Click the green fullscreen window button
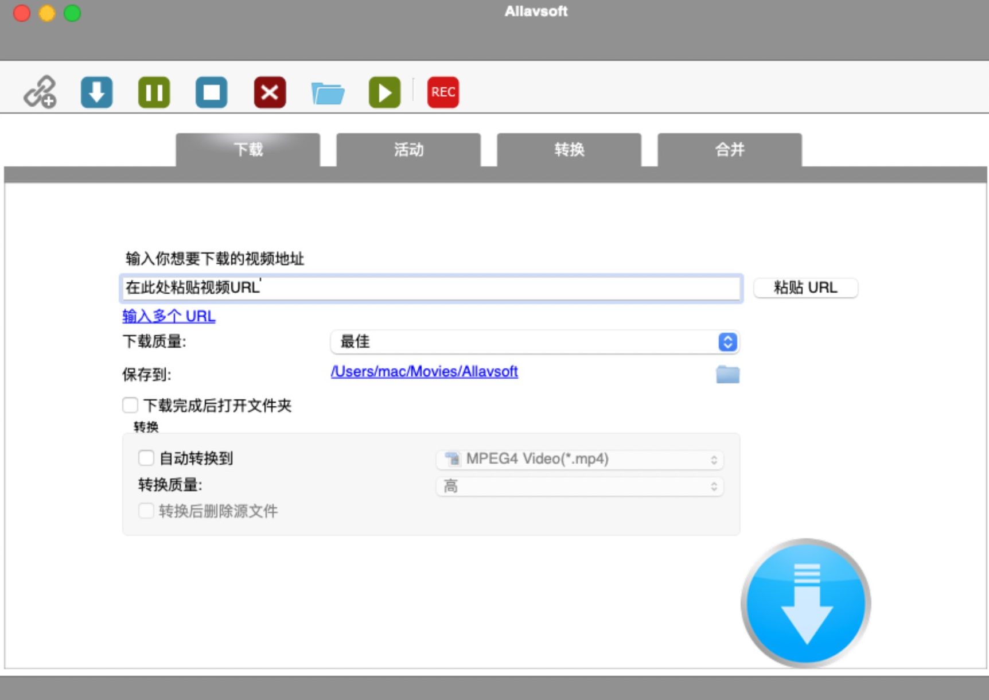989x700 pixels. click(x=72, y=13)
